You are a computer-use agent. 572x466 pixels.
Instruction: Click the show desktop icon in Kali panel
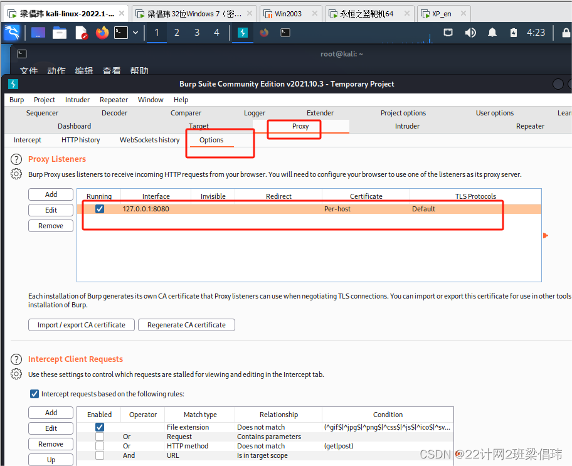click(38, 33)
